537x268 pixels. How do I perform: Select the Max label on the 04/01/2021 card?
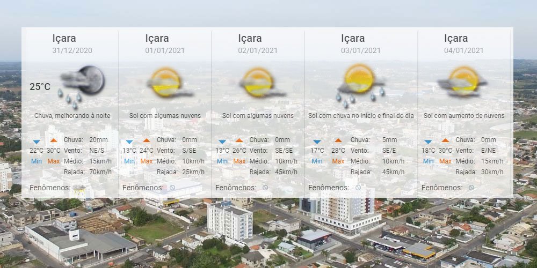click(x=445, y=161)
